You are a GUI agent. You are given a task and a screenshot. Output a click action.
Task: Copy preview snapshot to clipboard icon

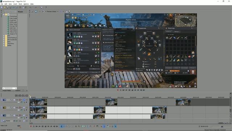pos(67,11)
